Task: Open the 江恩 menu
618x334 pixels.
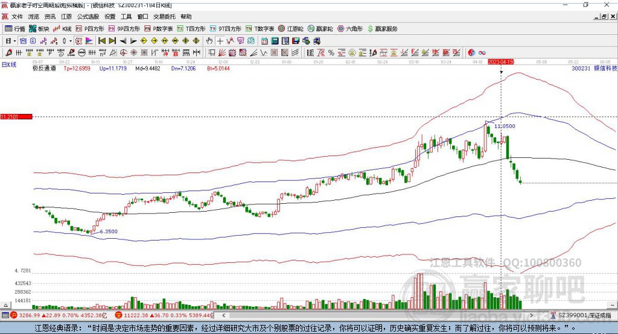Action: point(66,16)
